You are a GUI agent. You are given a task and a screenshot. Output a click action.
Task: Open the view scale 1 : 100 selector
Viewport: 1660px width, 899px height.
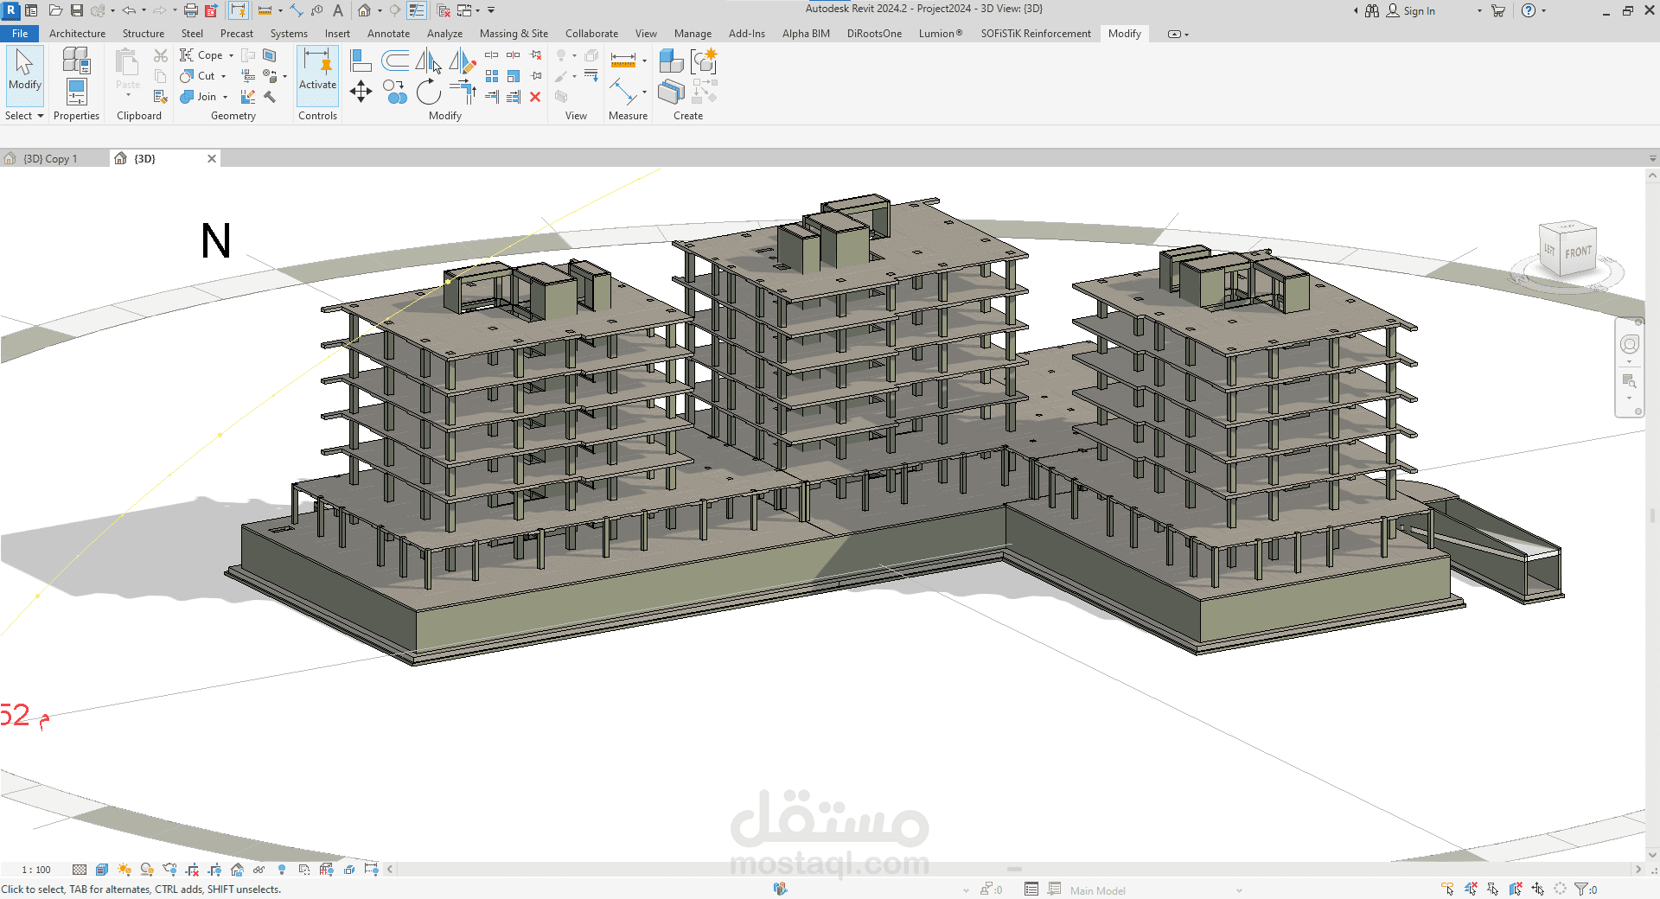tap(36, 870)
